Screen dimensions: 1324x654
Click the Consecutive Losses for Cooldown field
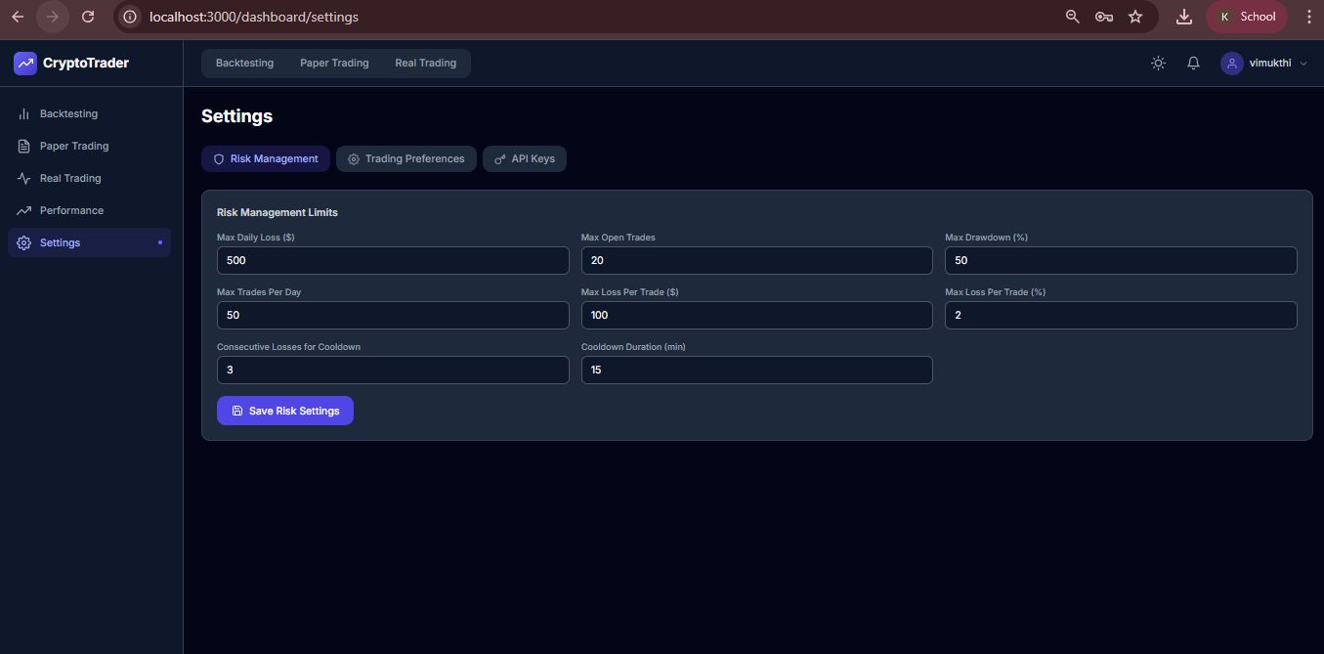coord(393,371)
